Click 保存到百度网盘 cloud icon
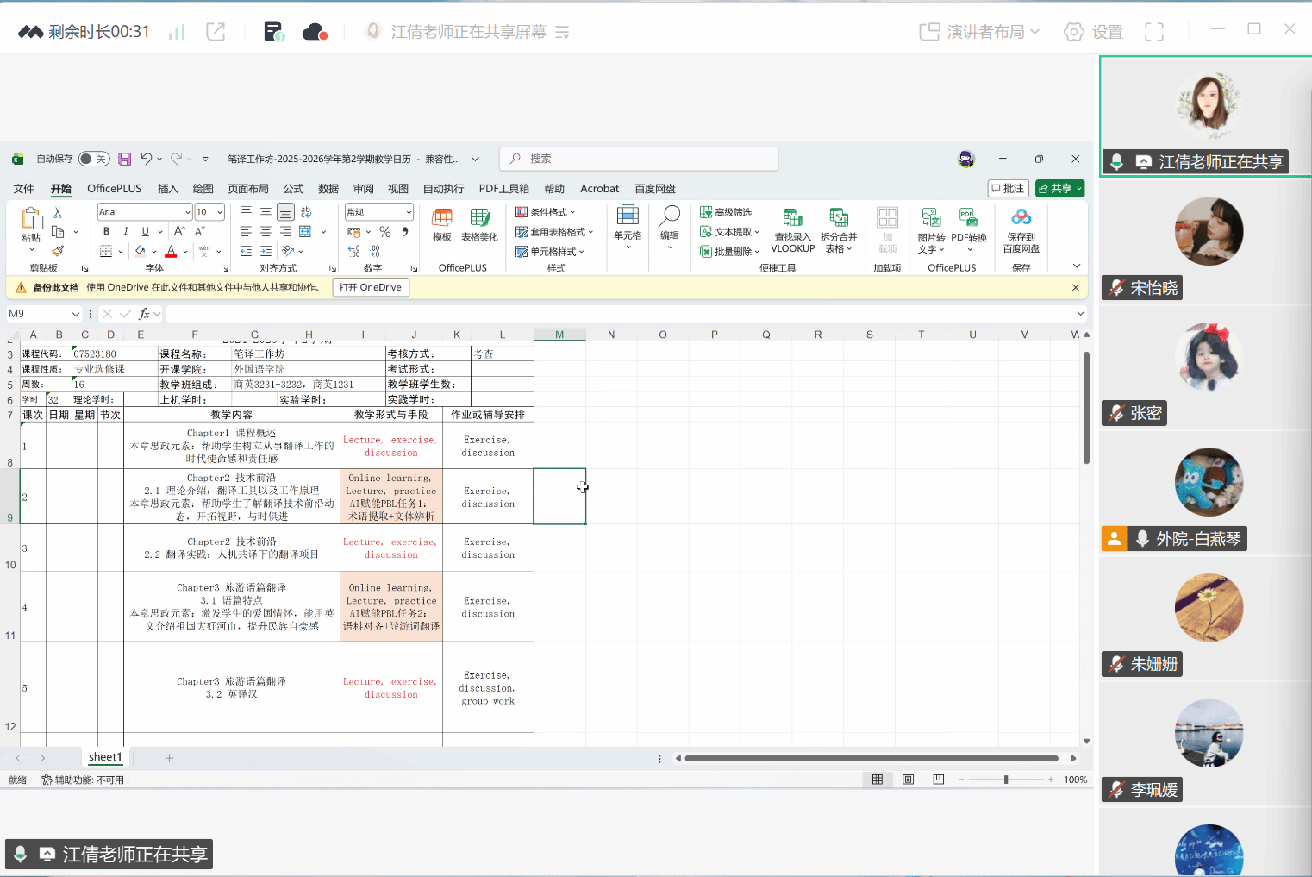This screenshot has width=1312, height=877. point(1021,229)
